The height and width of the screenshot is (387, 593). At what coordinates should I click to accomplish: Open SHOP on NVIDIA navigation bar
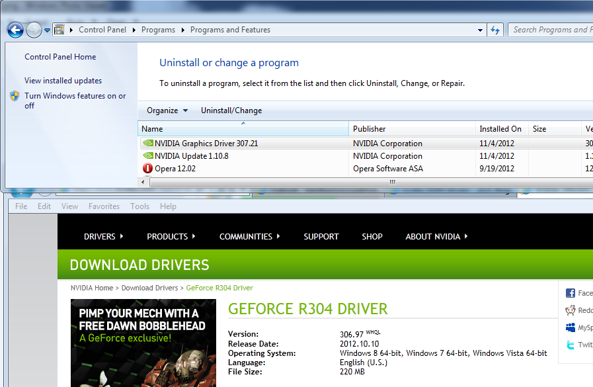pyautogui.click(x=372, y=236)
